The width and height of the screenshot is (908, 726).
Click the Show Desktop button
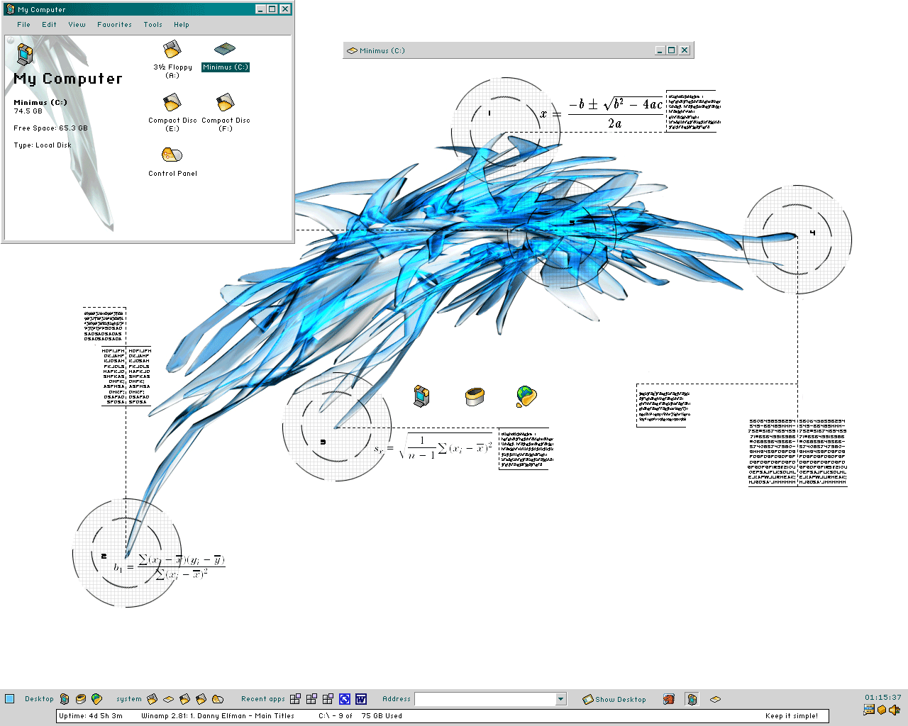click(614, 699)
